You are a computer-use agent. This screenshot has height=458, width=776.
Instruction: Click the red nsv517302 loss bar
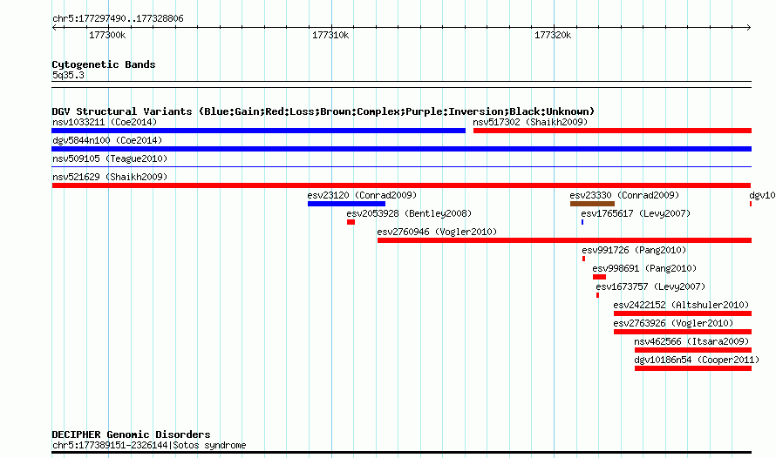(612, 131)
